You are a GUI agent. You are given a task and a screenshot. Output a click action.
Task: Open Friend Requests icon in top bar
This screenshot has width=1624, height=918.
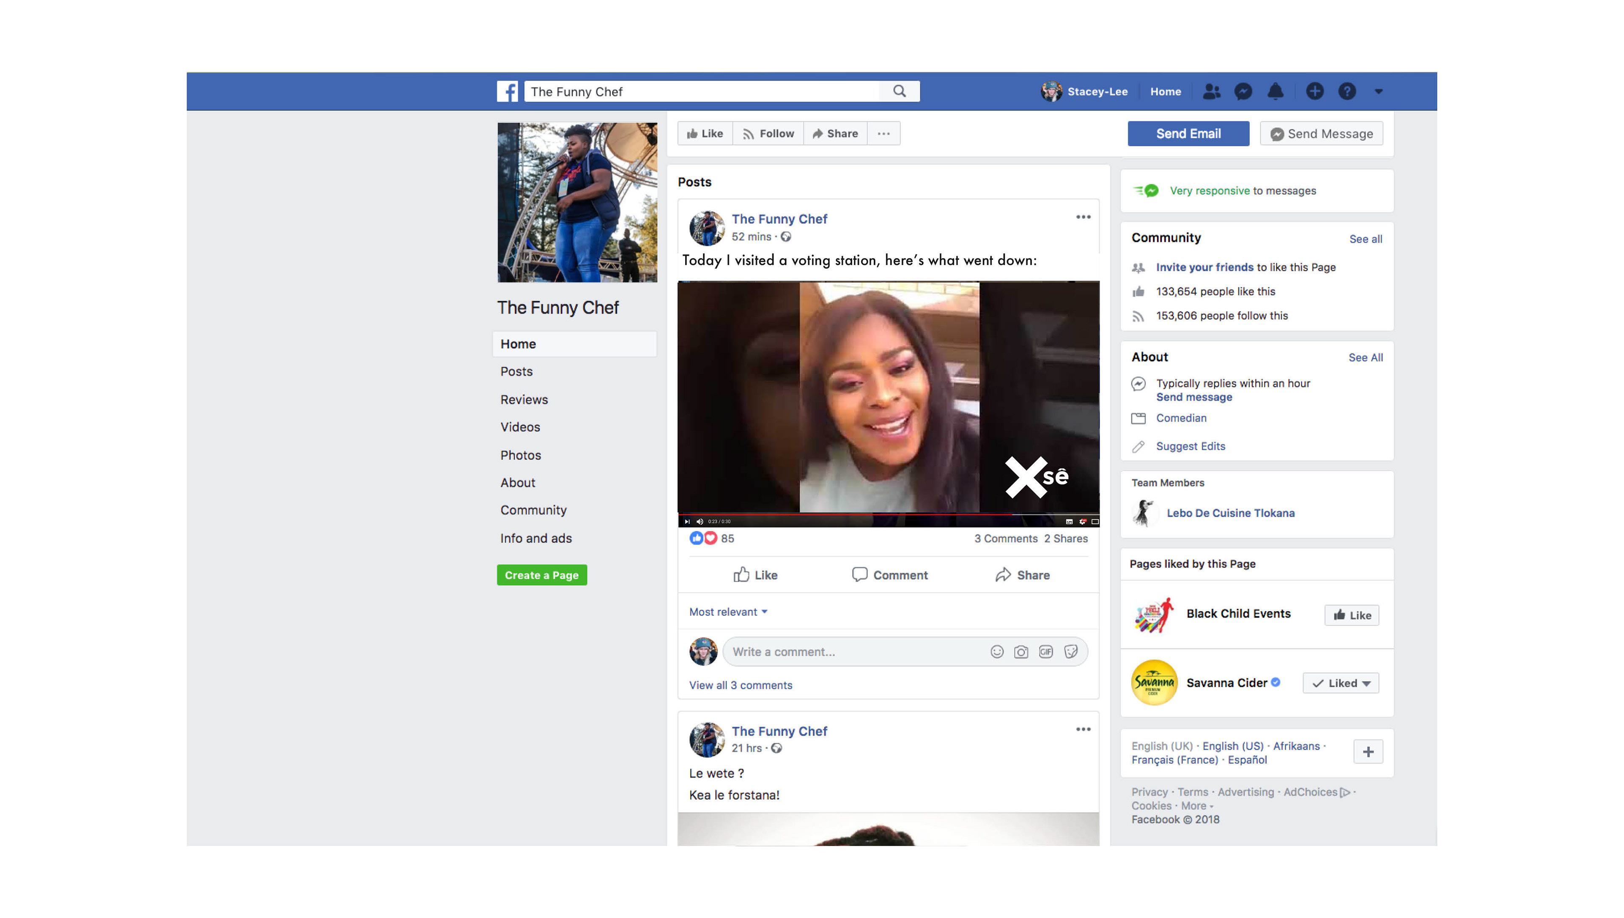1211,91
